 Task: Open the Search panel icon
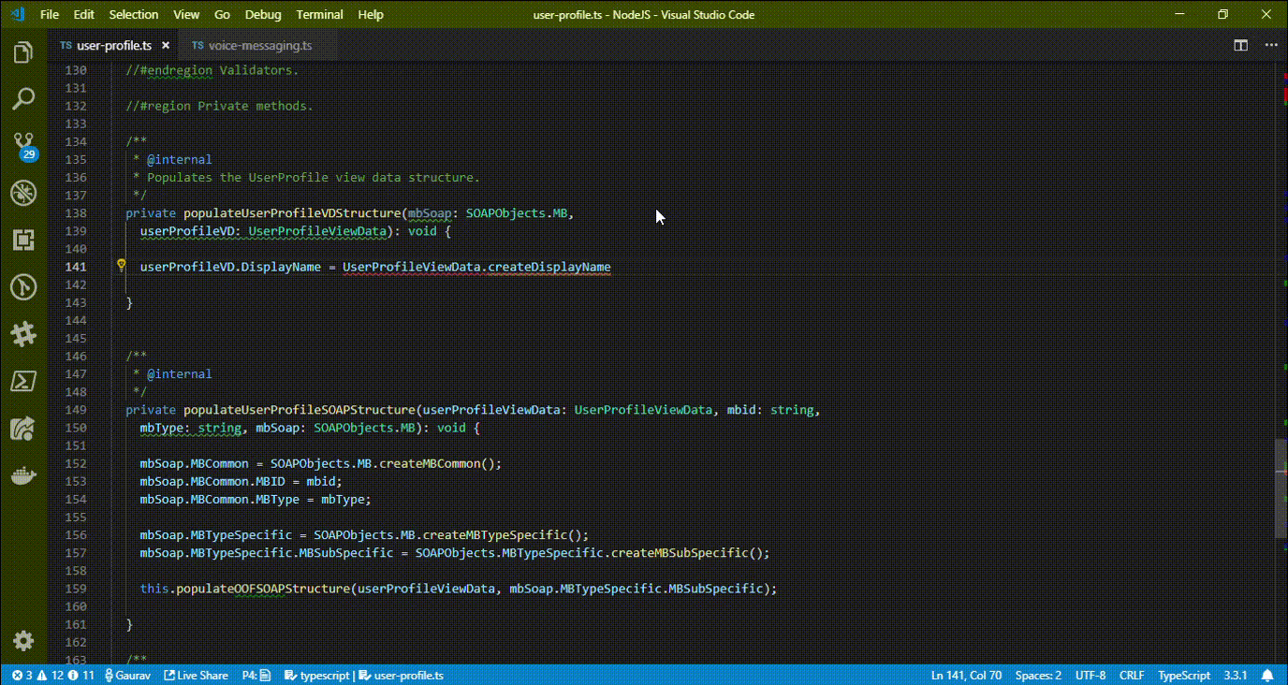tap(22, 99)
